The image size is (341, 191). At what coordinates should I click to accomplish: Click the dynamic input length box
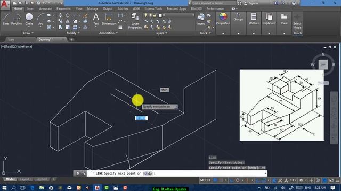coord(141,118)
